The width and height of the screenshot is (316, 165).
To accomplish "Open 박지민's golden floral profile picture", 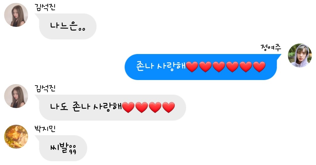I will [16, 137].
